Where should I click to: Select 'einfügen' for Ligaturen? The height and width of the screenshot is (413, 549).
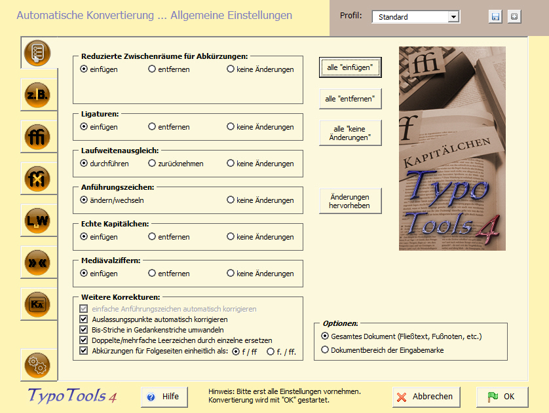pos(99,126)
